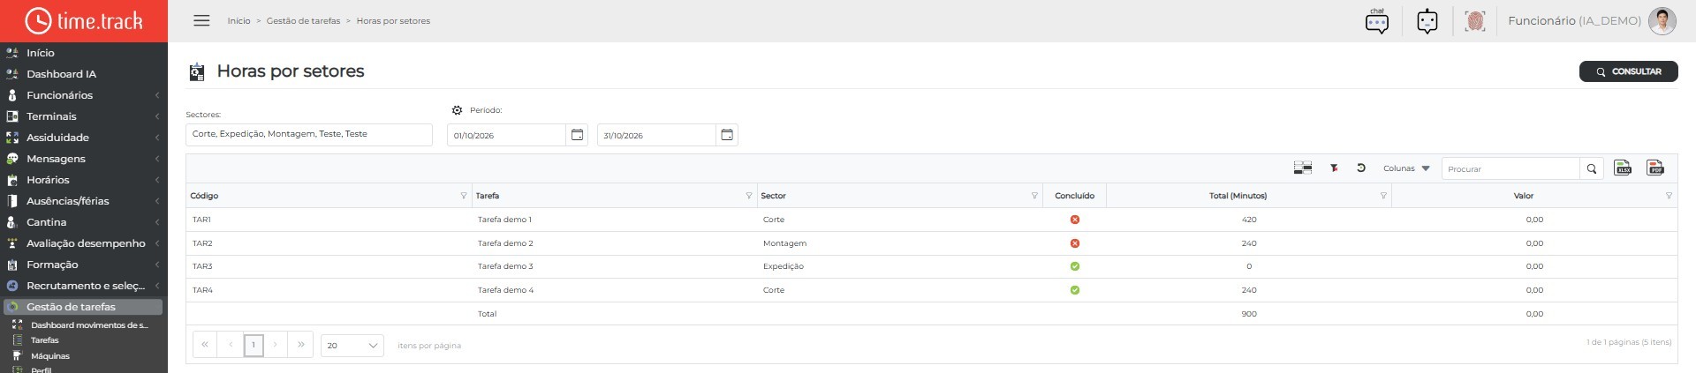Expand Mensagens sidebar menu
Screen dimensions: 1696x373
point(84,159)
